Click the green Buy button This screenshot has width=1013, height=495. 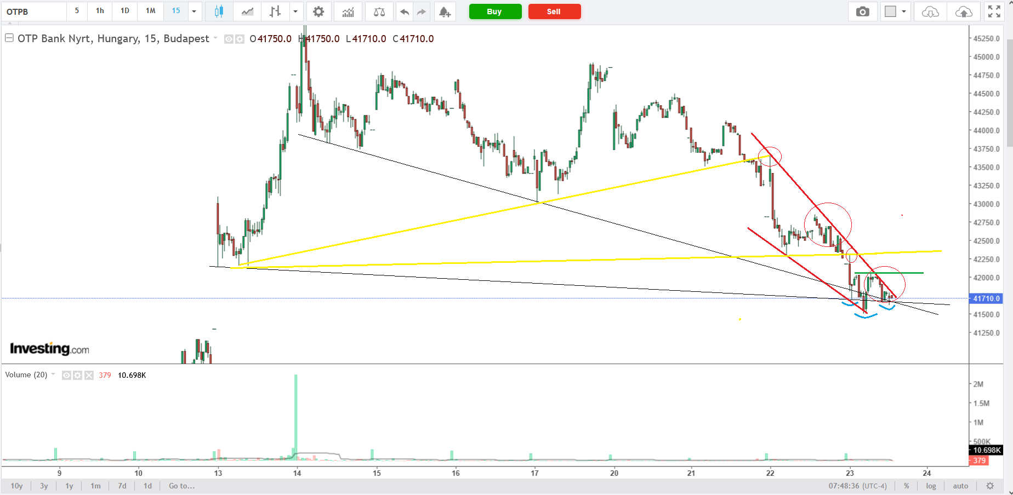495,11
